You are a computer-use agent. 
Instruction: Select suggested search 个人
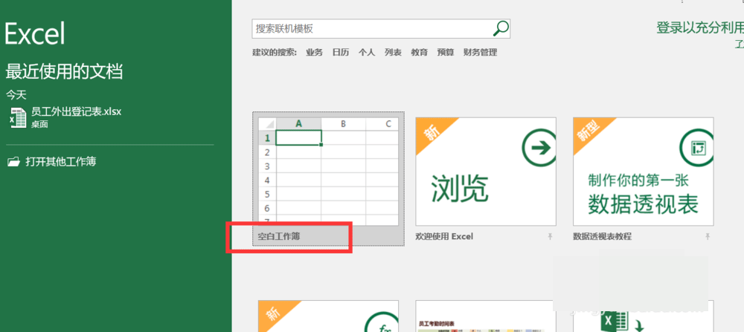(367, 53)
